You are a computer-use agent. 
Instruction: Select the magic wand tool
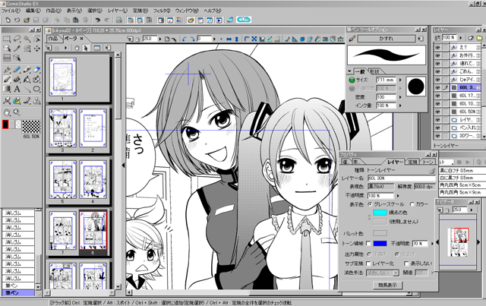pos(27,39)
